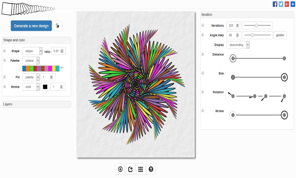The image size is (296, 178).
Task: Click Generate a new design button
Action: pos(31,26)
